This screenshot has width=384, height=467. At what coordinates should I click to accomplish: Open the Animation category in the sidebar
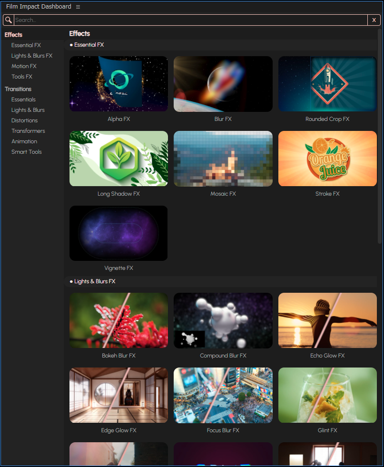(24, 141)
